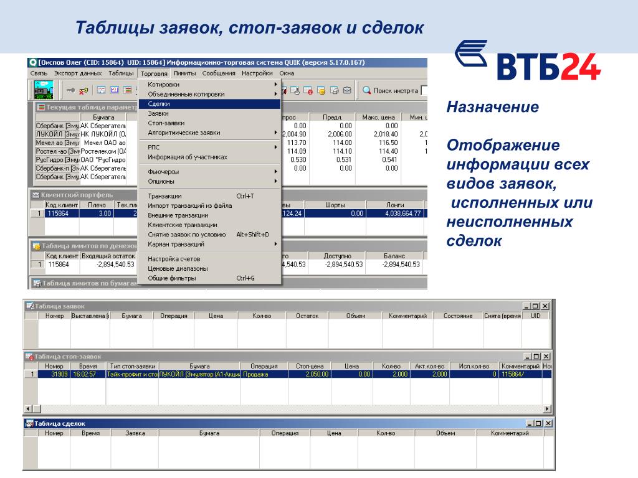Click the Таблица сделок title icon

pos(29,423)
